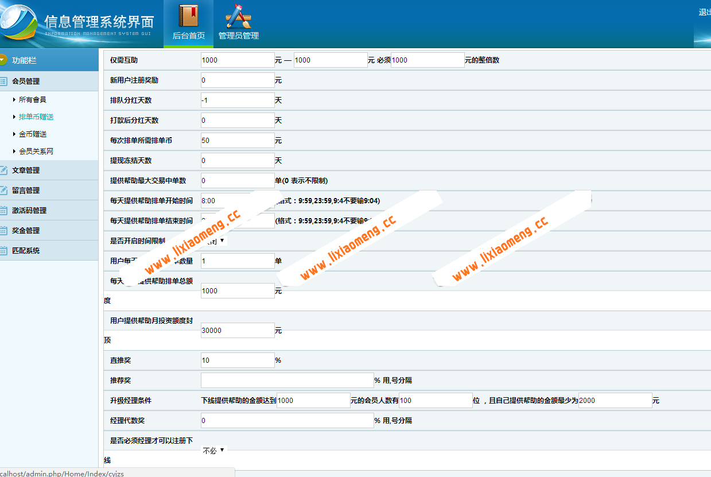Image resolution: width=711 pixels, height=477 pixels.
Task: Click the empty 推荐奖 input box
Action: [x=286, y=380]
